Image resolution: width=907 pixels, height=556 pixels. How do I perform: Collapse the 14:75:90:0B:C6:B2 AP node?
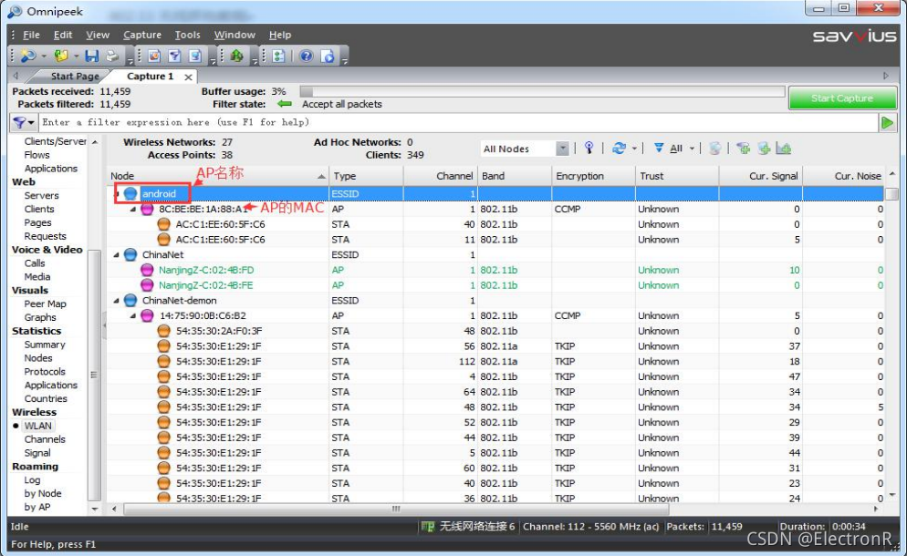(133, 315)
